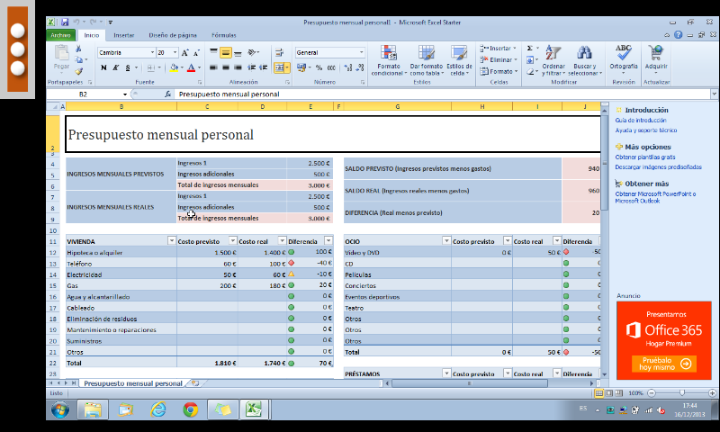Click the Guía de introducción link
This screenshot has width=720, height=432.
click(x=641, y=120)
